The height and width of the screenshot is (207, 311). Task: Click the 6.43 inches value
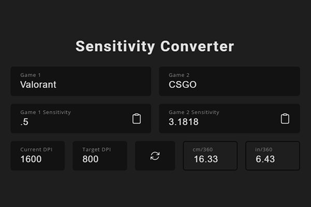tap(265, 159)
